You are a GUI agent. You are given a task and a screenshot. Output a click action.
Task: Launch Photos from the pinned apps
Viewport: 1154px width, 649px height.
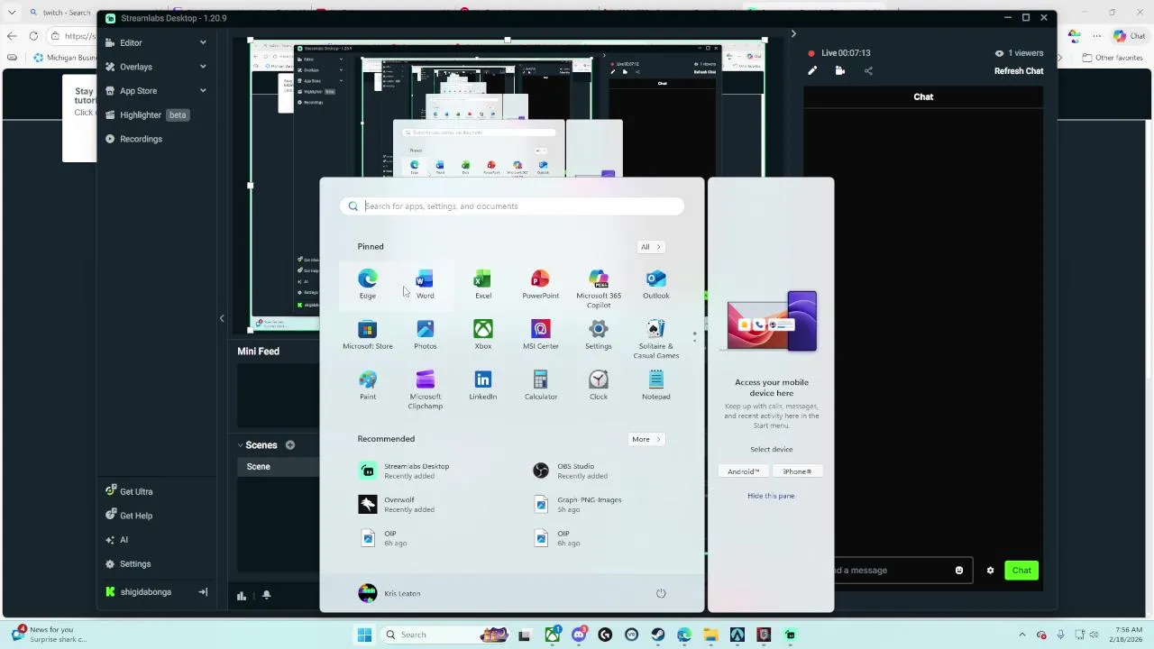[x=425, y=334]
